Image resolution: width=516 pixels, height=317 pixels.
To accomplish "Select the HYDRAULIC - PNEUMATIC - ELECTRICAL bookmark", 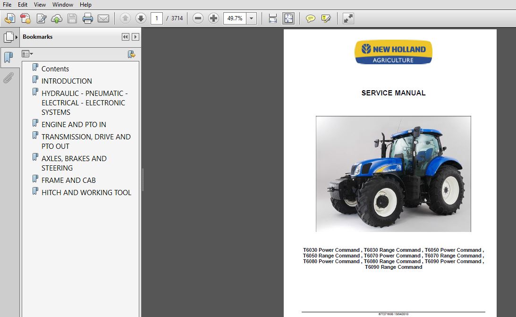I will tap(85, 103).
